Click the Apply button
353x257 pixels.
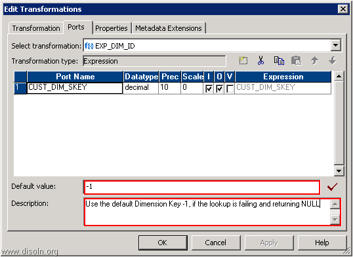269,243
